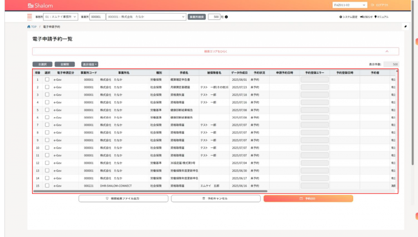Screen dimensions: 418x237
Task: Click the pin icon in breadcrumb bar
Action: (x=405, y=26)
